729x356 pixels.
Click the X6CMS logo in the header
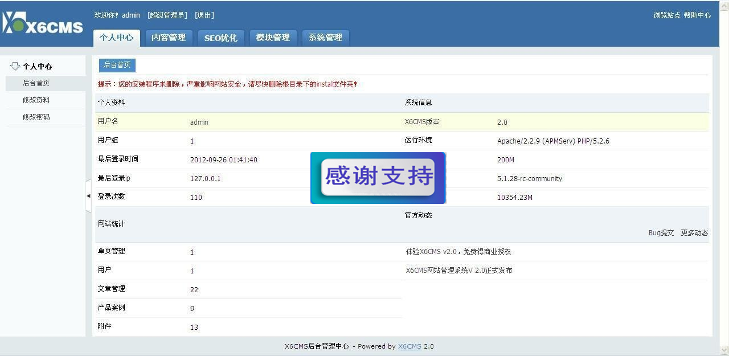(43, 23)
